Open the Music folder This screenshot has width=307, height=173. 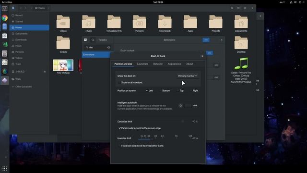click(x=88, y=24)
